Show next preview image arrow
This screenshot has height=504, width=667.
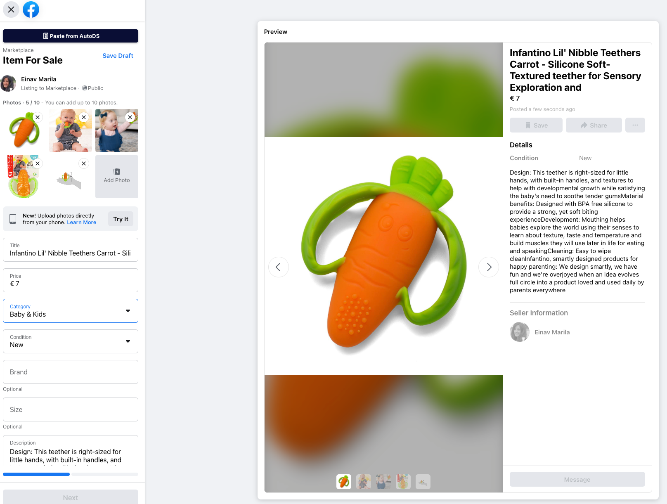click(x=489, y=267)
